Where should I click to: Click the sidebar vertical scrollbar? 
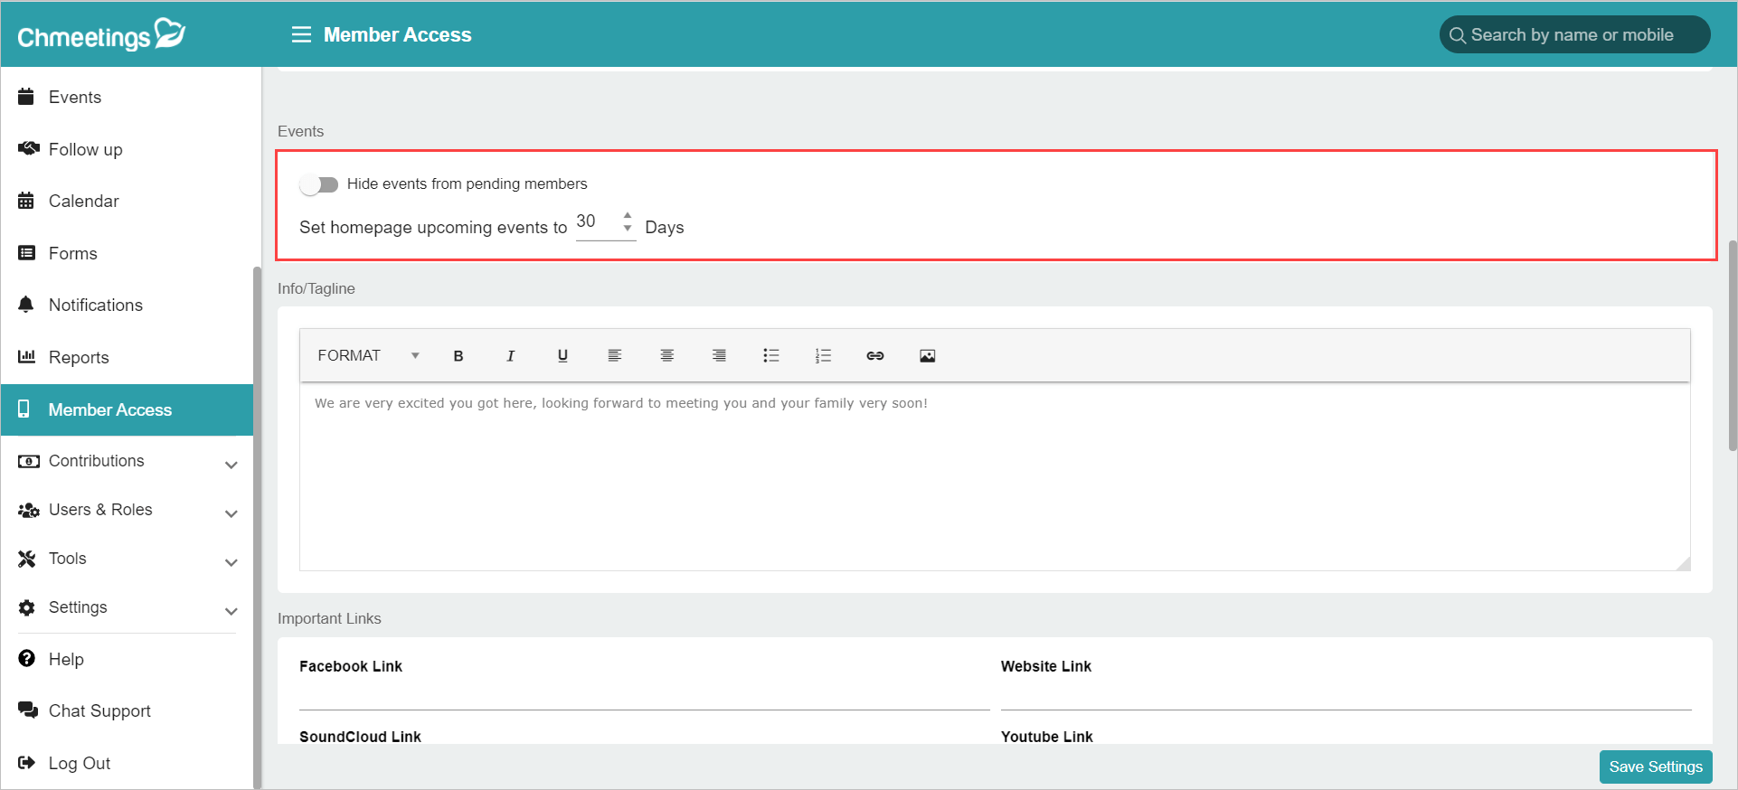click(x=257, y=528)
